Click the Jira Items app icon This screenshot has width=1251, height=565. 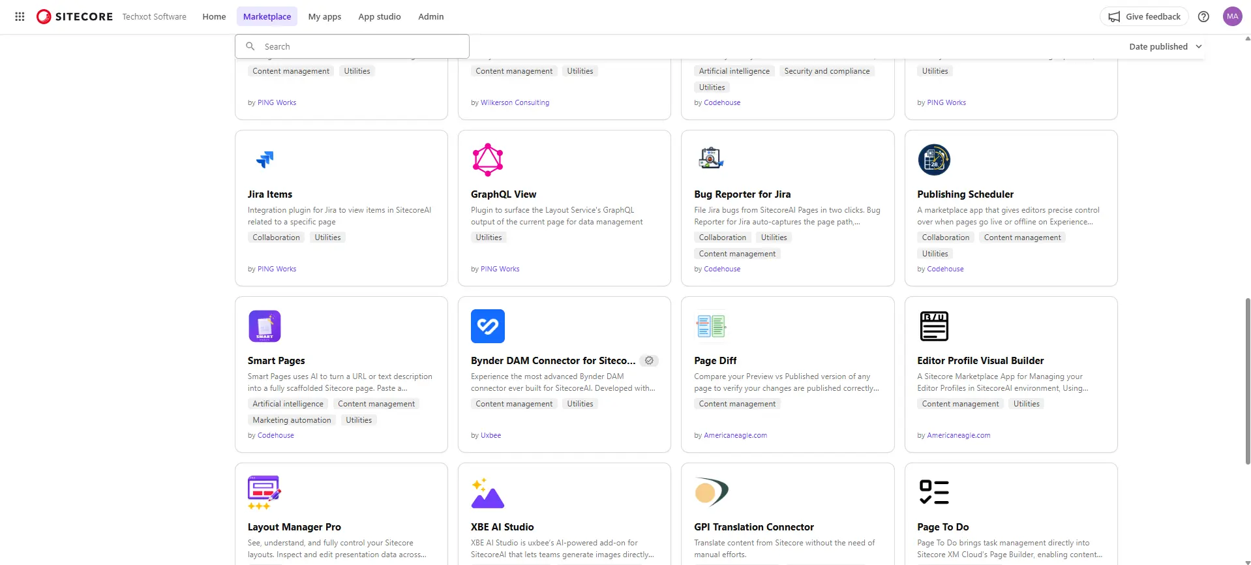265,159
